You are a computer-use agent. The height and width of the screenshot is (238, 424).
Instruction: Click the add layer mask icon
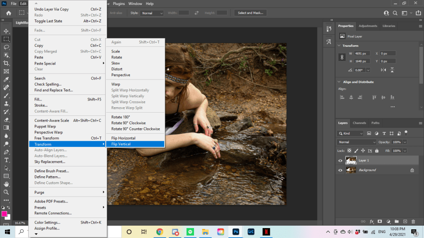coord(380,221)
